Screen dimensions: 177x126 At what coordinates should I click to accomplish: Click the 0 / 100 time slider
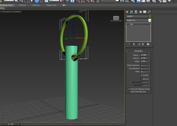click(11, 124)
